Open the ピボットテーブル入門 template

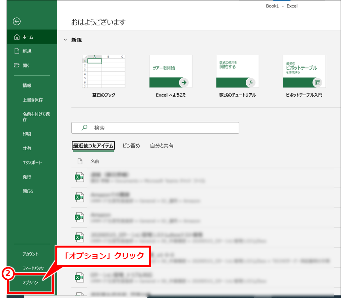(x=304, y=71)
